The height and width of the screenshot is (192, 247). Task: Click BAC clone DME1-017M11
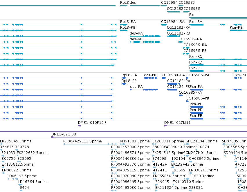[x=177, y=123]
